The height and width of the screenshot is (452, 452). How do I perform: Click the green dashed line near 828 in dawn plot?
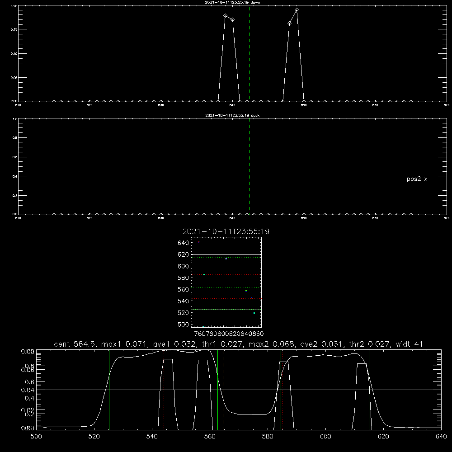pos(144,53)
